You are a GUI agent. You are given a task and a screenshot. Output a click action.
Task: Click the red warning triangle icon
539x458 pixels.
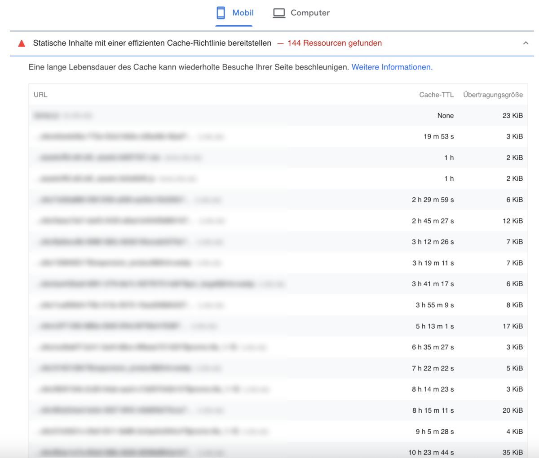[22, 44]
